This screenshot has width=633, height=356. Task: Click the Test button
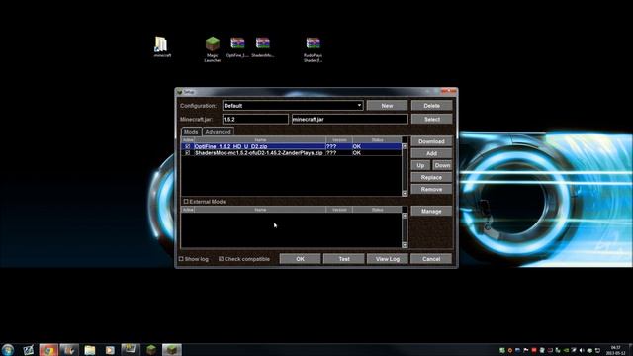pyautogui.click(x=344, y=259)
